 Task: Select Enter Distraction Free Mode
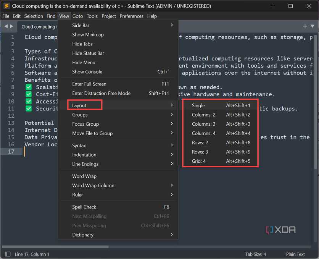click(118, 93)
